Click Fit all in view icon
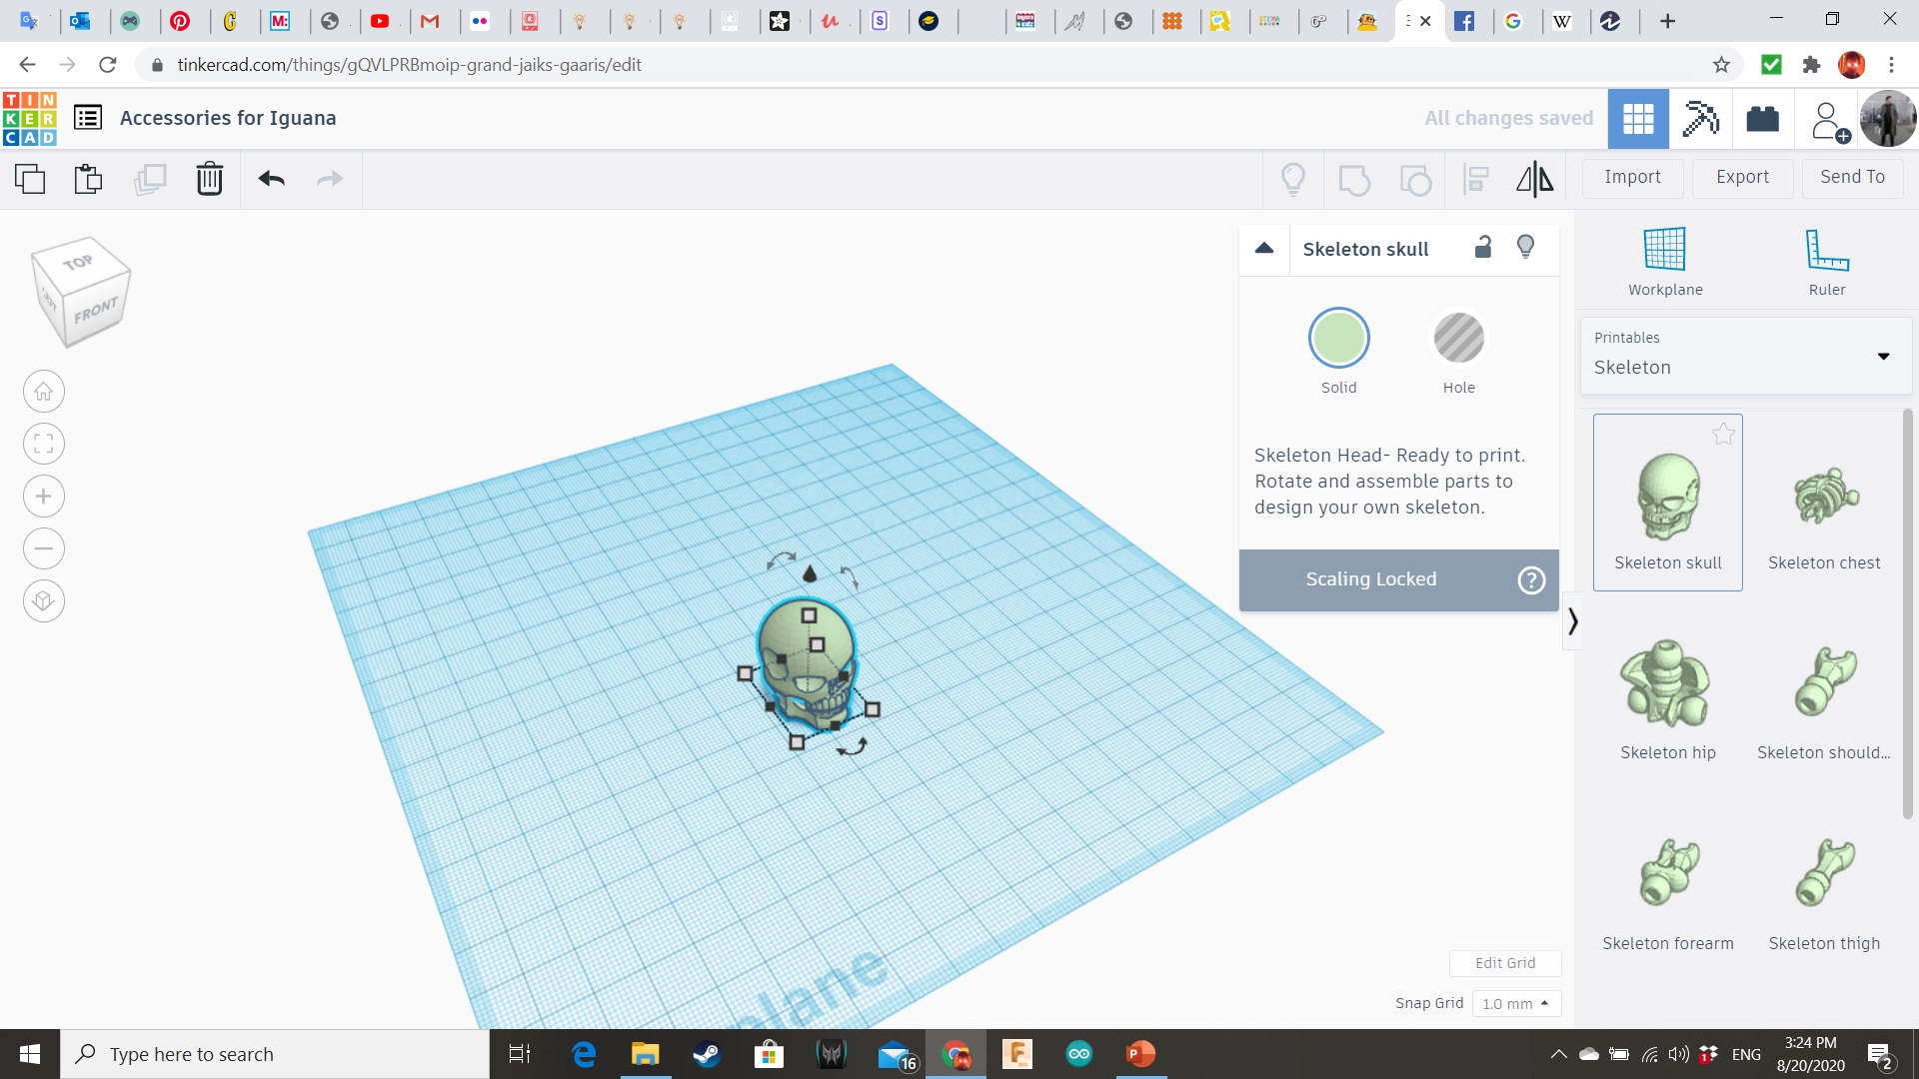This screenshot has width=1919, height=1079. point(44,444)
